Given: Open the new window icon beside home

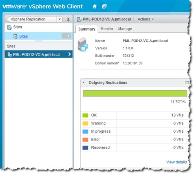Looking at the screenshot, I should [104, 6].
